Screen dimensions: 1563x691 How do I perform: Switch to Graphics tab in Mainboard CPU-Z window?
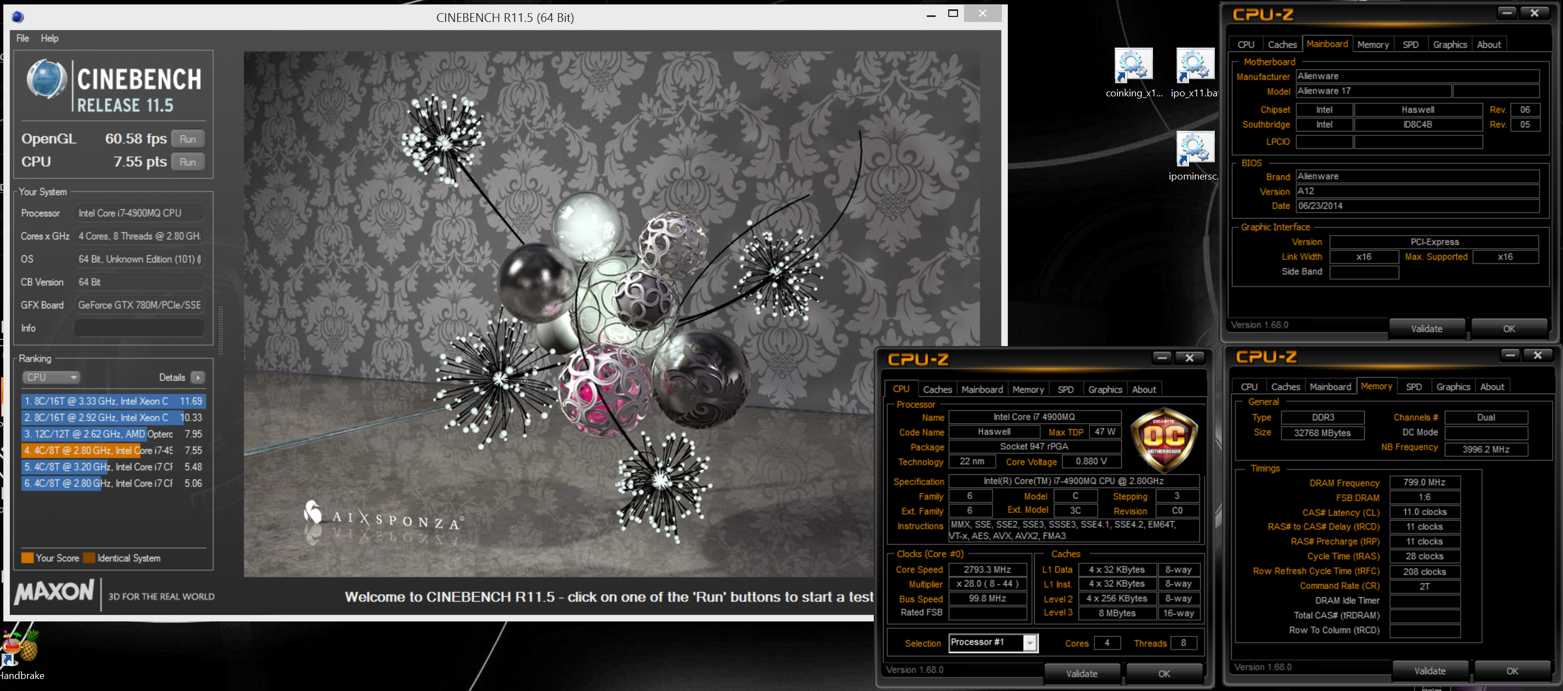[x=1450, y=44]
